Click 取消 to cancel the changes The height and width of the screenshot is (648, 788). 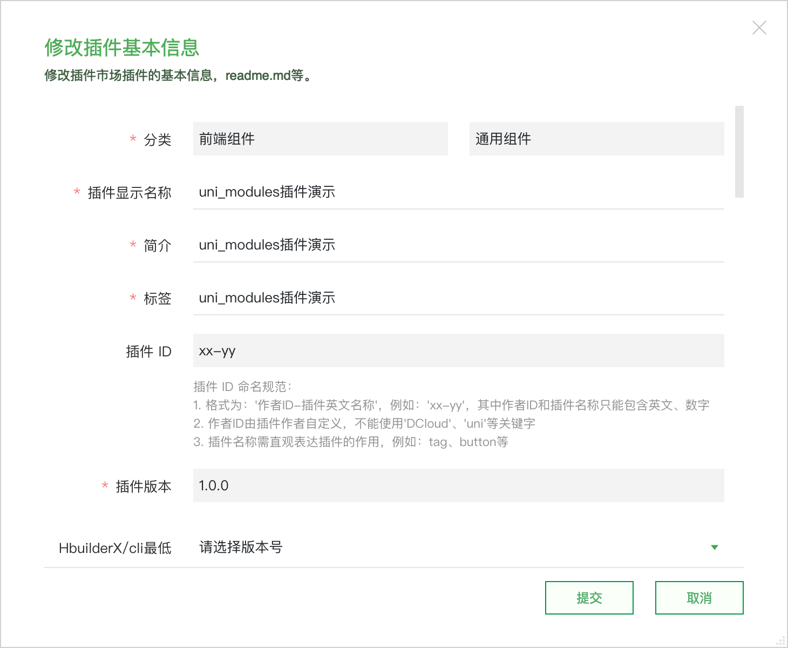(x=699, y=598)
